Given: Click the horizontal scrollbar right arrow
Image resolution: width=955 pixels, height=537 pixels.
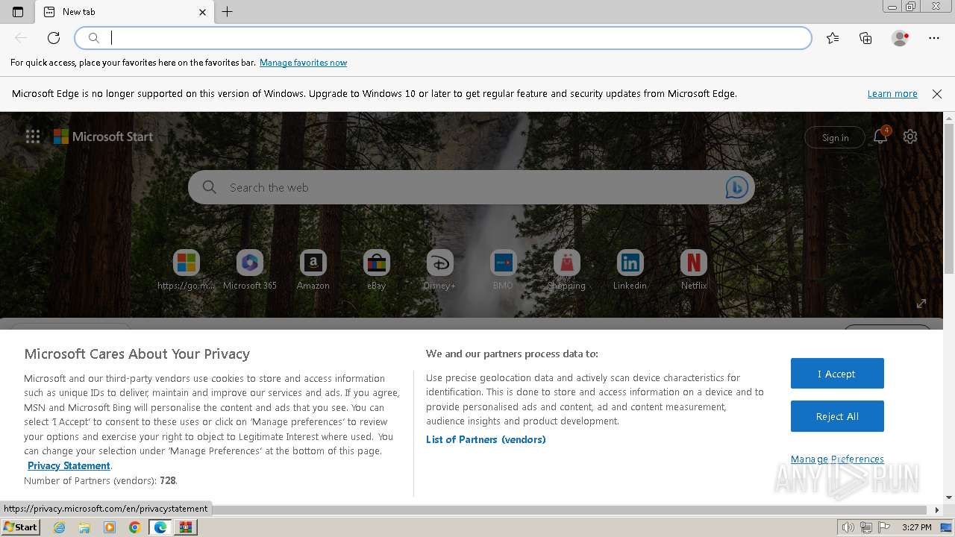Looking at the screenshot, I should tap(938, 510).
